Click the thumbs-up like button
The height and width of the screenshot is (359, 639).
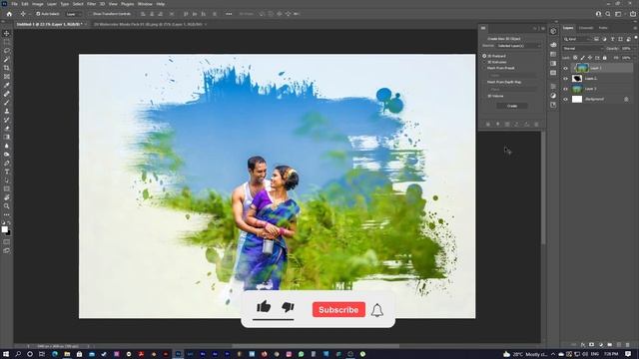coord(264,306)
